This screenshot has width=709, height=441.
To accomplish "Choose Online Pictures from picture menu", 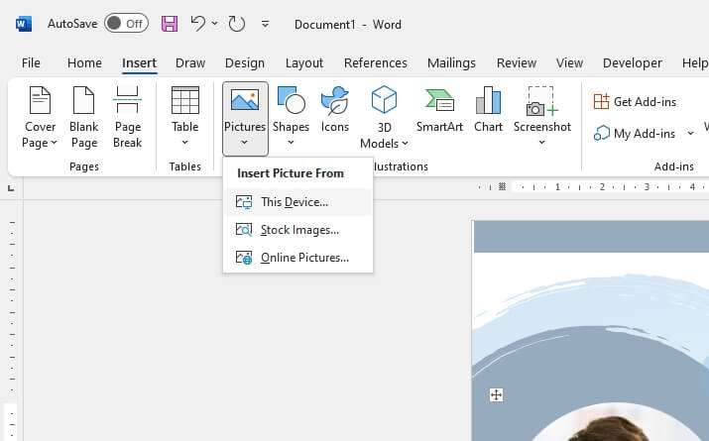I will pyautogui.click(x=298, y=258).
